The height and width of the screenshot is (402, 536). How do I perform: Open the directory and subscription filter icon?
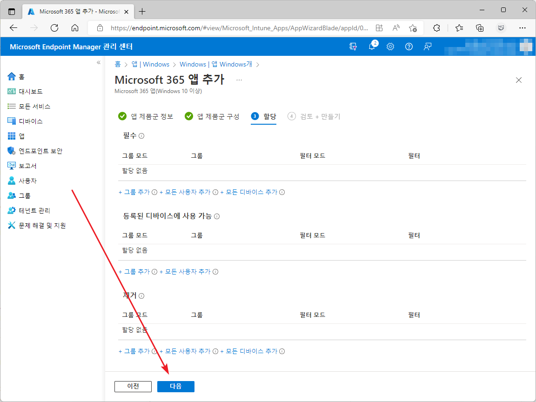[353, 47]
